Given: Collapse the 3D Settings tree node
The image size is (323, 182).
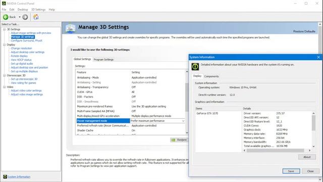Looking at the screenshot, I should point(5,29).
